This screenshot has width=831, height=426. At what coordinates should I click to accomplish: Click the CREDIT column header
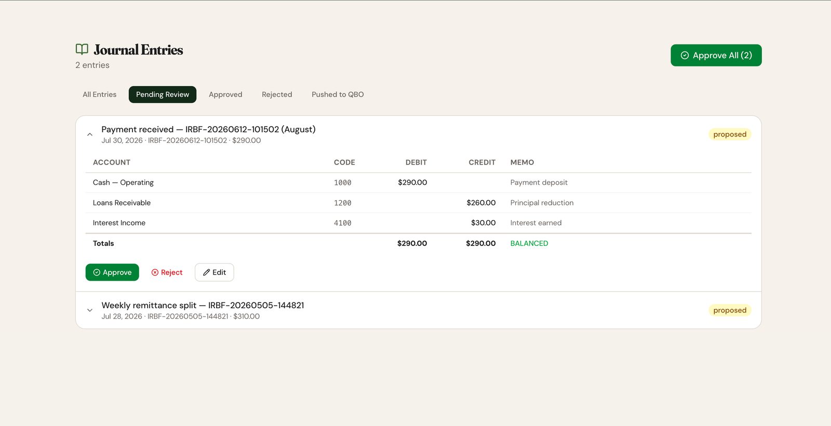482,162
